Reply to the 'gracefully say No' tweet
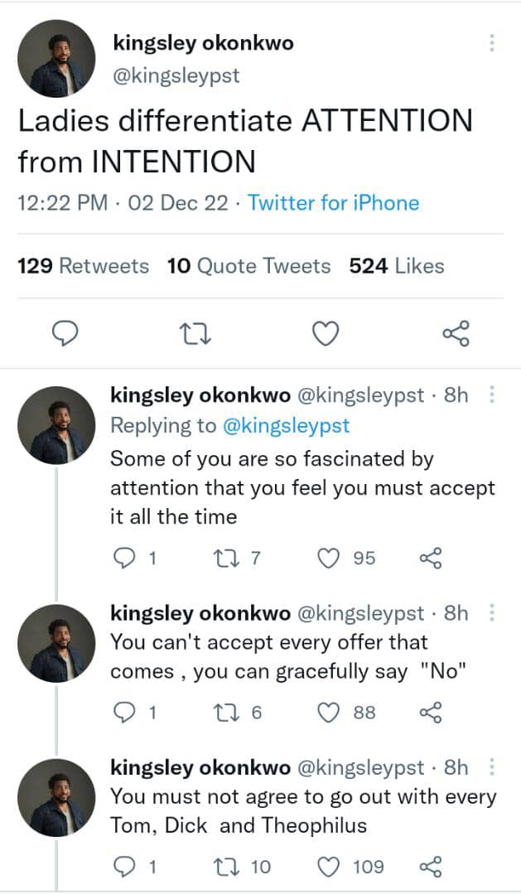The width and height of the screenshot is (521, 895). pos(123,713)
